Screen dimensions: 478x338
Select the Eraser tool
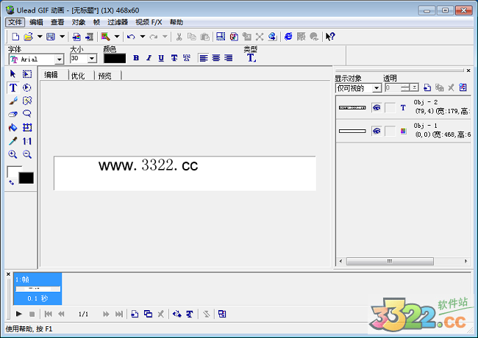(13, 114)
